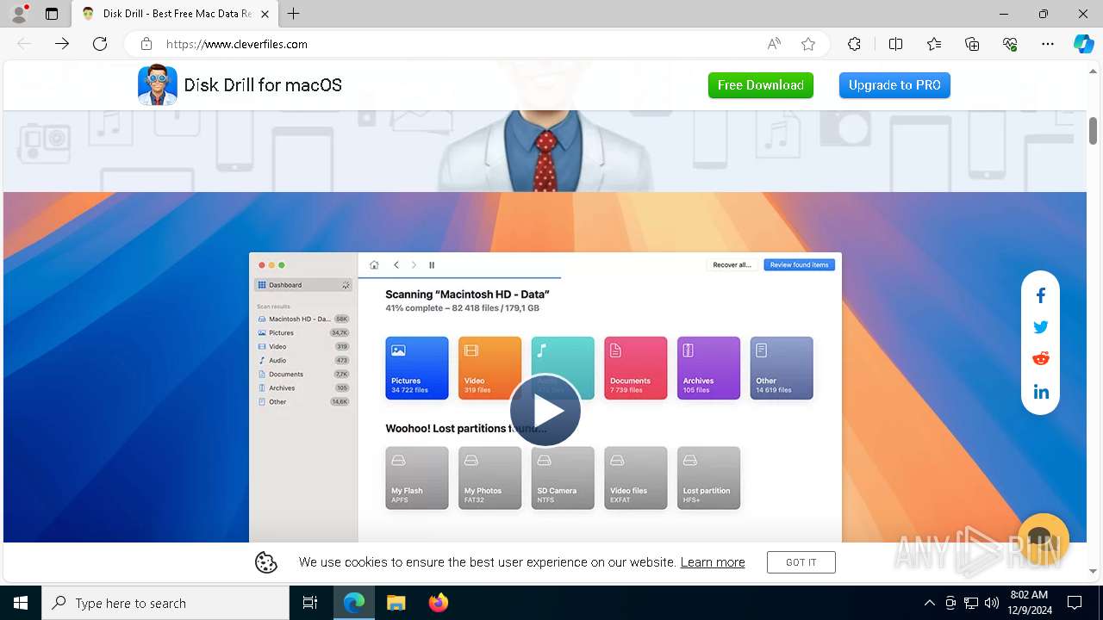The width and height of the screenshot is (1103, 620).
Task: Go forward in browser history
Action: point(62,44)
